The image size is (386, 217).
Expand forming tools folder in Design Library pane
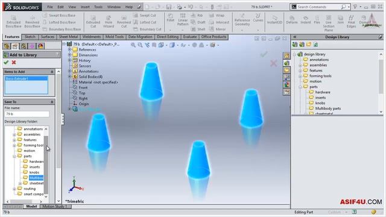pyautogui.click(x=300, y=76)
